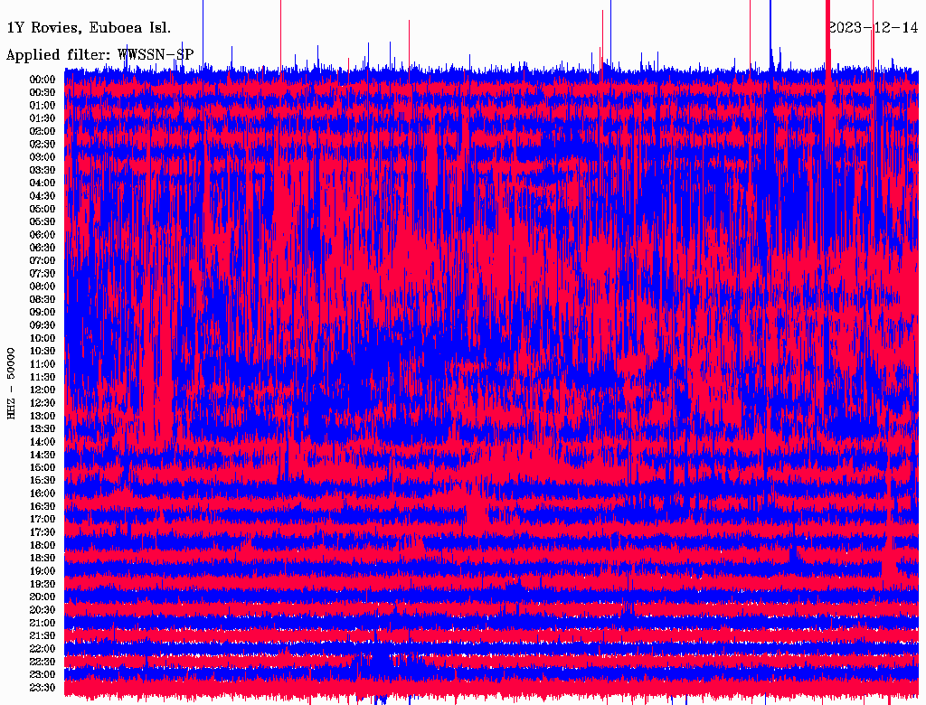Select the 09:00 time row label

click(x=43, y=312)
